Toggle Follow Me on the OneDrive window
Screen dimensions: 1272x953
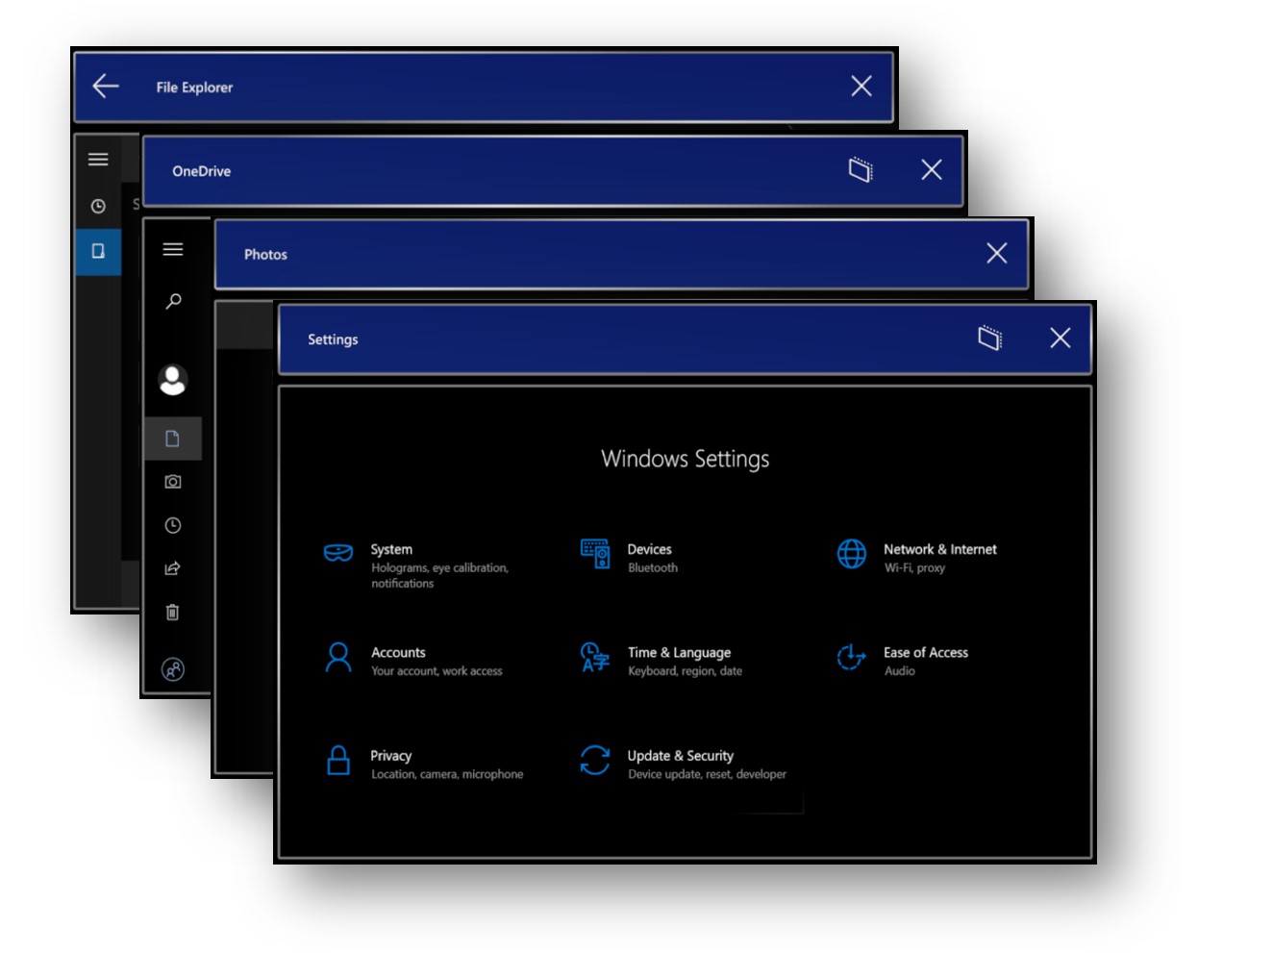pyautogui.click(x=860, y=170)
